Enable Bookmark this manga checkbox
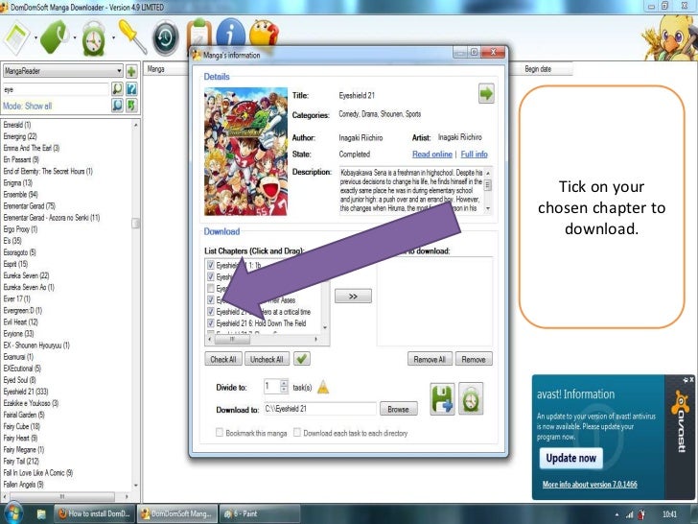The width and height of the screenshot is (698, 524). (x=220, y=432)
